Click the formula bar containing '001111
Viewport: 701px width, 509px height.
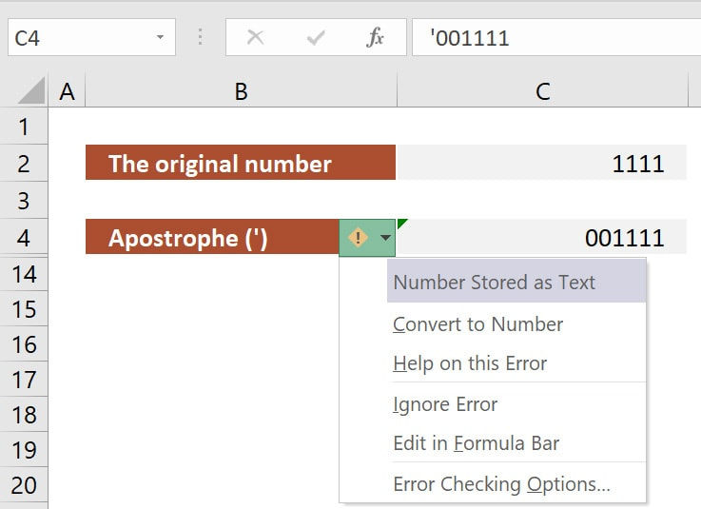pyautogui.click(x=556, y=37)
